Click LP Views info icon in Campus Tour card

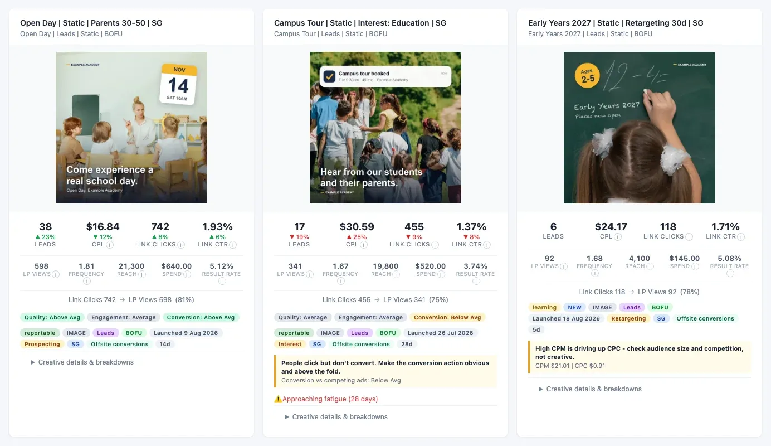tap(310, 274)
